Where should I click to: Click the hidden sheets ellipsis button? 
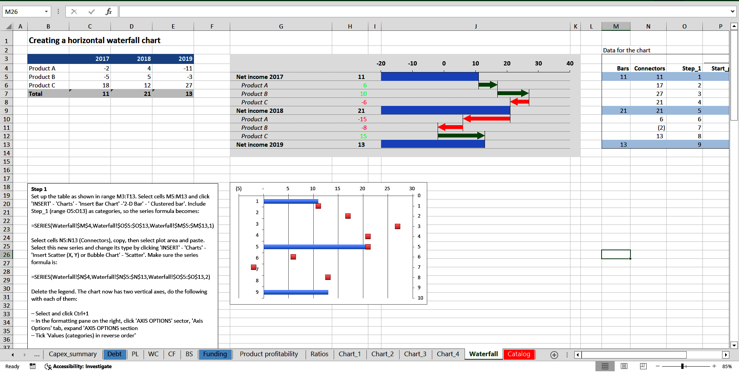pos(37,354)
